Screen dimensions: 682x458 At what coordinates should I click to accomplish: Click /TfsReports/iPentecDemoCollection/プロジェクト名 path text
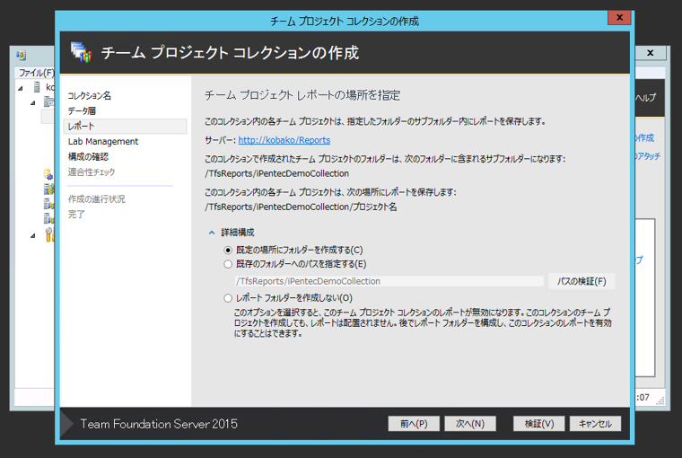(301, 207)
